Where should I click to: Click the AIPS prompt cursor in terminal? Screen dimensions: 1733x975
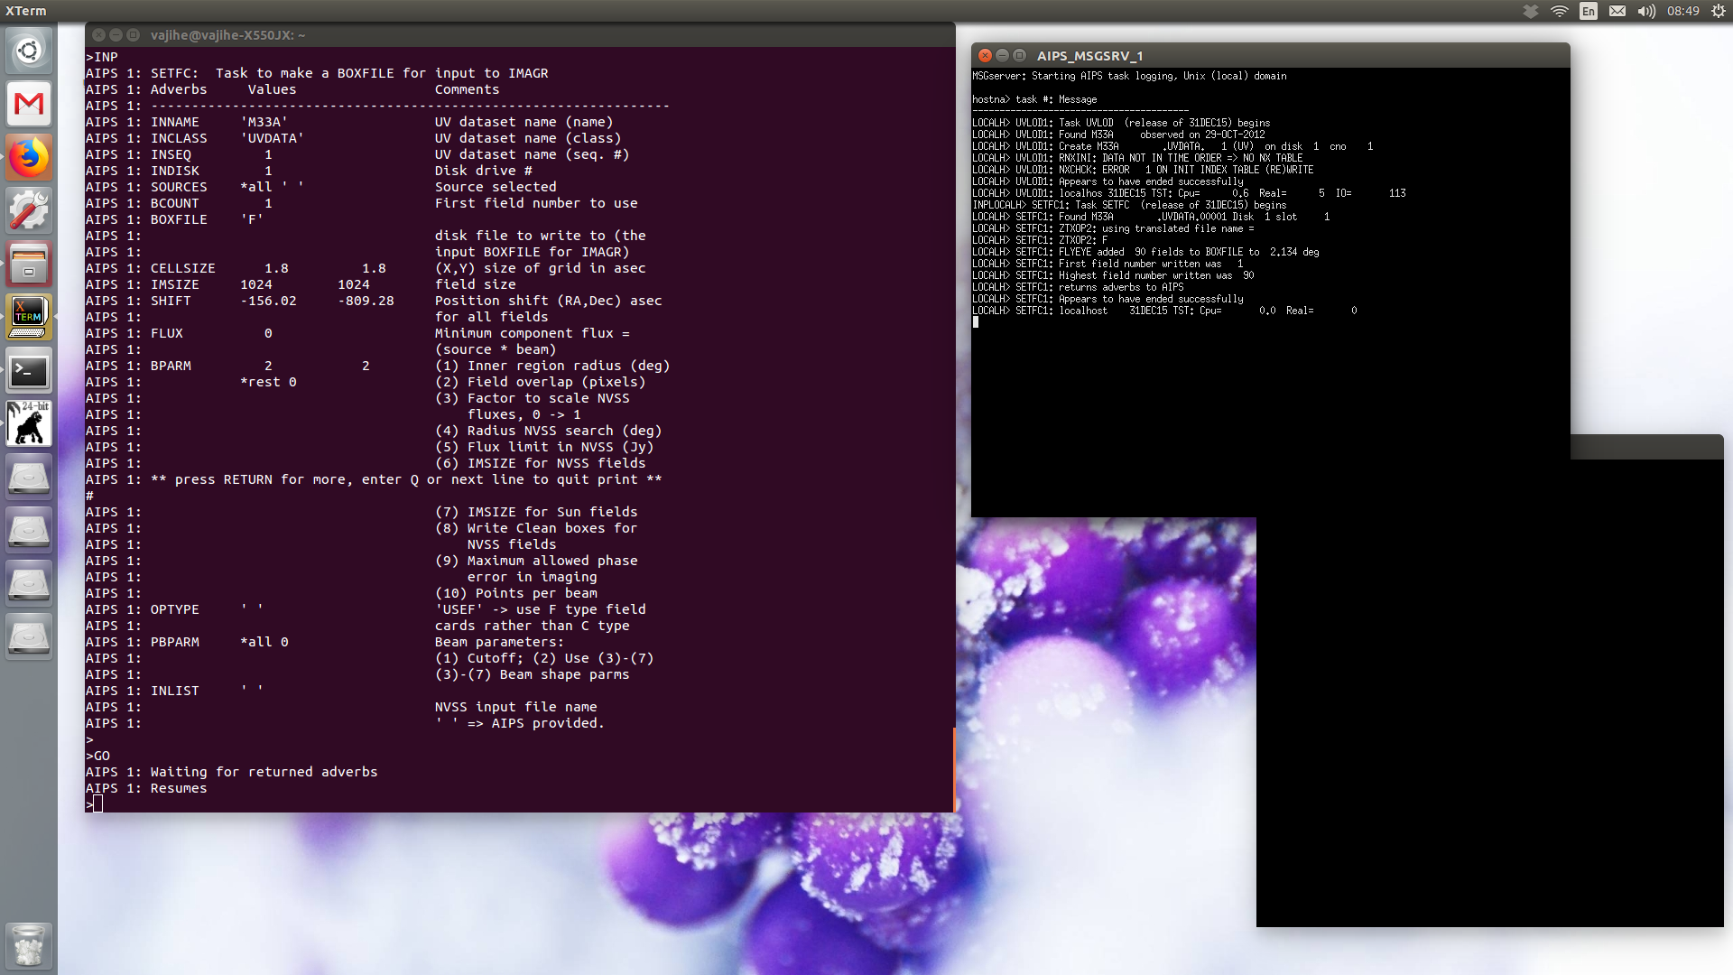[x=97, y=804]
